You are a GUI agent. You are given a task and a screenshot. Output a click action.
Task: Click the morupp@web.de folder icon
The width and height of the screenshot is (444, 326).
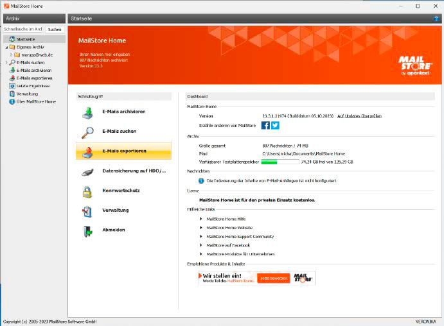click(x=17, y=55)
